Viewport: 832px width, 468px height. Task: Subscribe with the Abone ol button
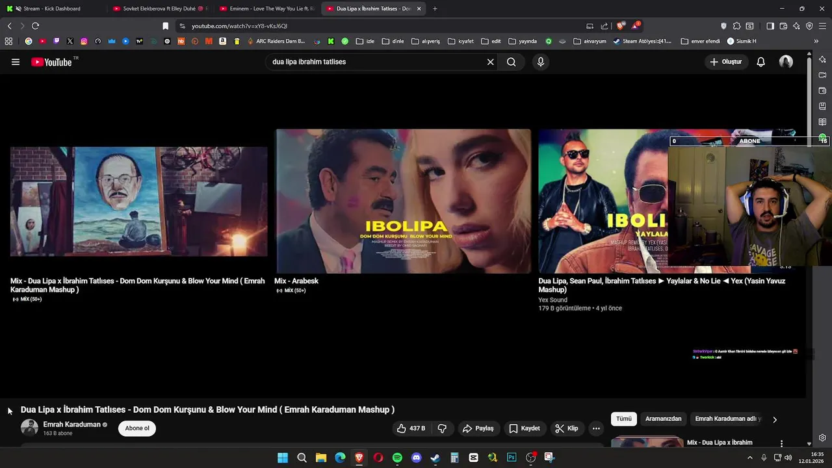pyautogui.click(x=137, y=428)
